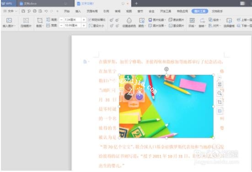Click the Redo arrow icon
The width and height of the screenshot is (252, 172).
click(52, 11)
